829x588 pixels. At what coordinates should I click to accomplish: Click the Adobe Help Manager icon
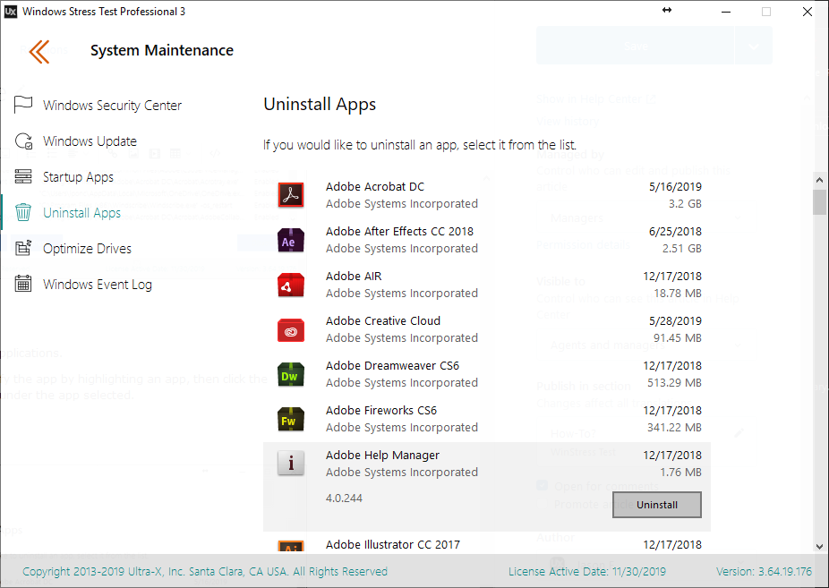291,464
